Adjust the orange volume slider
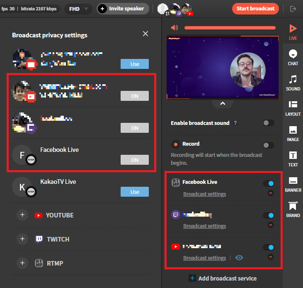 (230, 28)
